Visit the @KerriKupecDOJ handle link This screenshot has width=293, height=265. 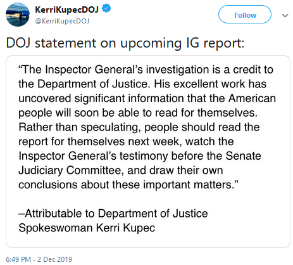pyautogui.click(x=62, y=21)
